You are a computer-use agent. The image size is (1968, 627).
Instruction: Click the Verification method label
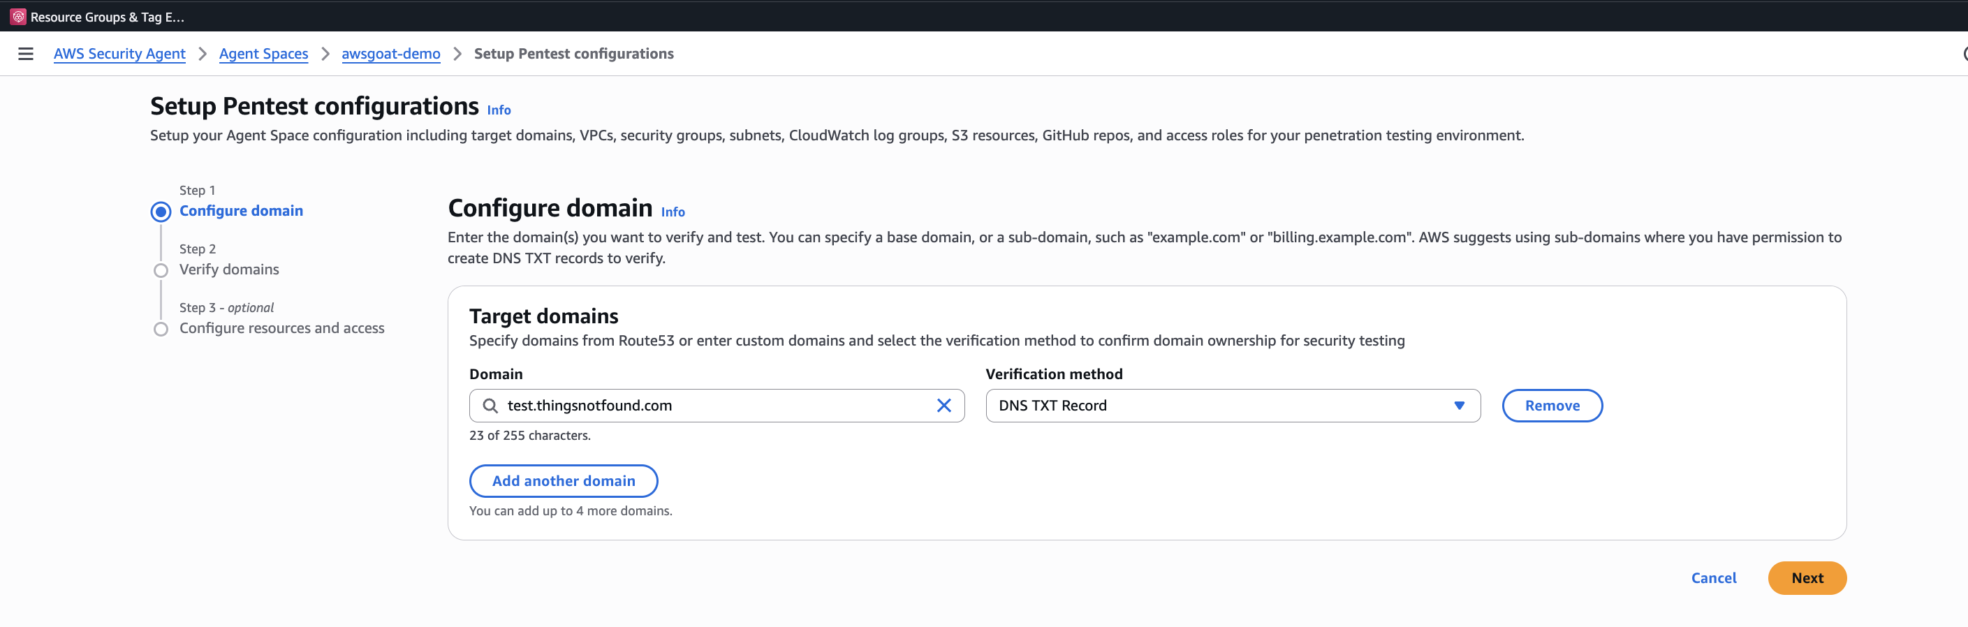pyautogui.click(x=1054, y=374)
